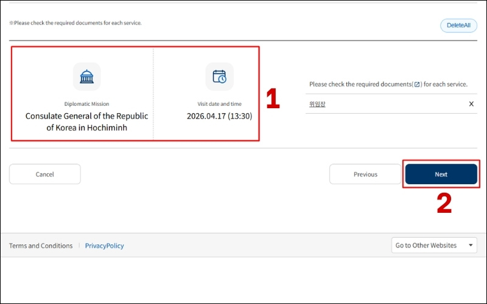Click the DeleteAll button
The image size is (487, 304).
click(x=458, y=26)
